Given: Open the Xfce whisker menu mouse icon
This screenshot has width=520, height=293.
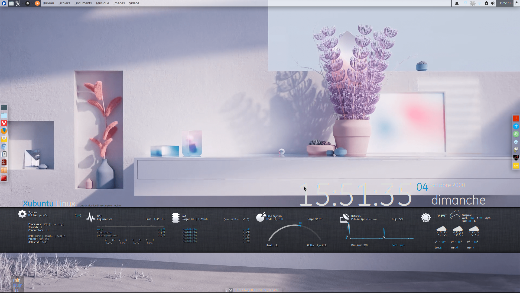Looking at the screenshot, I should [x=4, y=3].
